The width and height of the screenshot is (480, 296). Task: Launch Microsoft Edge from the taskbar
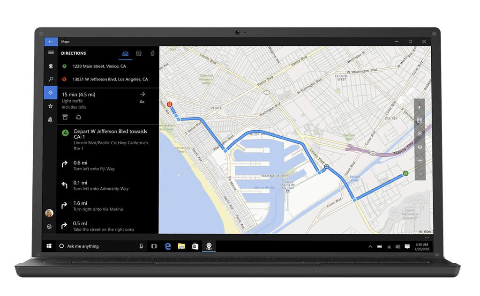point(168,246)
